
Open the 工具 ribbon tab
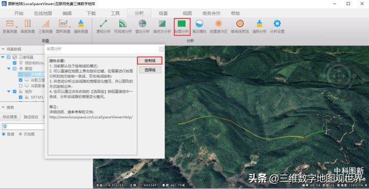coord(115,13)
